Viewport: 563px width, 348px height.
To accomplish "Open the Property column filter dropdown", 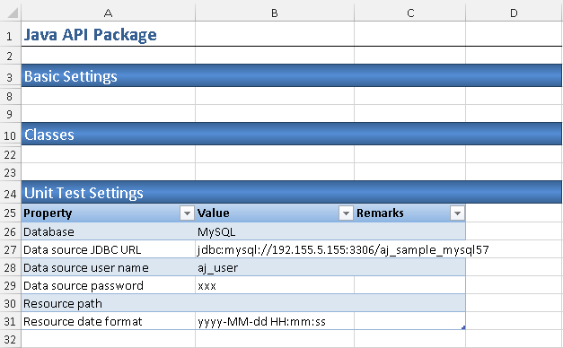I will click(187, 213).
